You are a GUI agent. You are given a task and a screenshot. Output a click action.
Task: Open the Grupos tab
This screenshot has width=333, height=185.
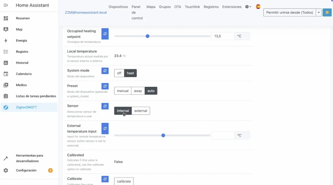point(165,7)
